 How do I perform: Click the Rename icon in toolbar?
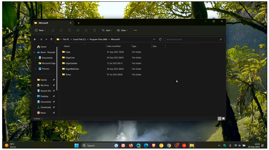(78, 30)
